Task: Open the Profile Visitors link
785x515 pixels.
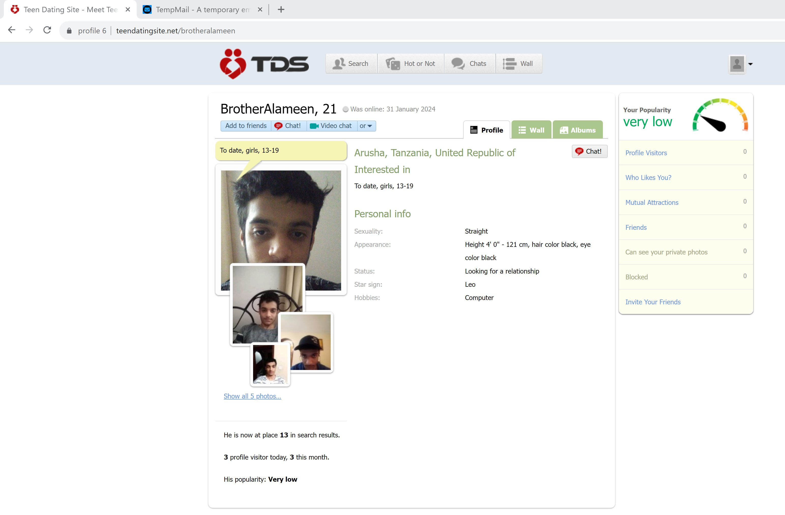Action: 646,153
